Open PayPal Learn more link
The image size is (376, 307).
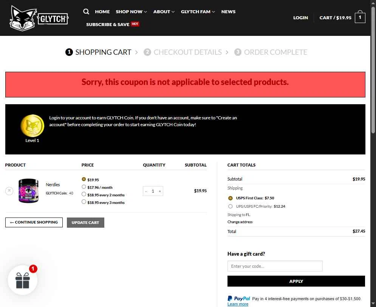pos(238,304)
